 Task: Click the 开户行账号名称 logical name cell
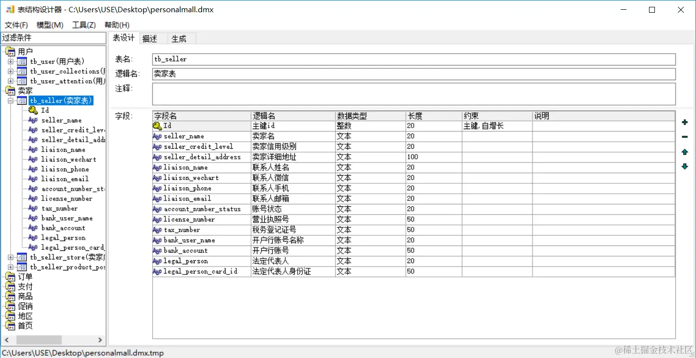(293, 240)
